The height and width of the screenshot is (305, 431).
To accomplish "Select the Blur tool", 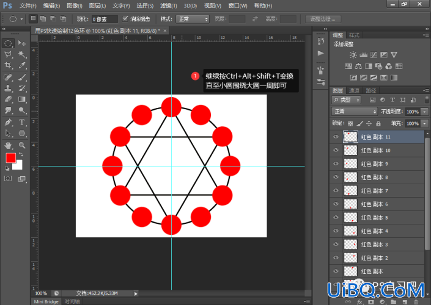I will (8, 110).
